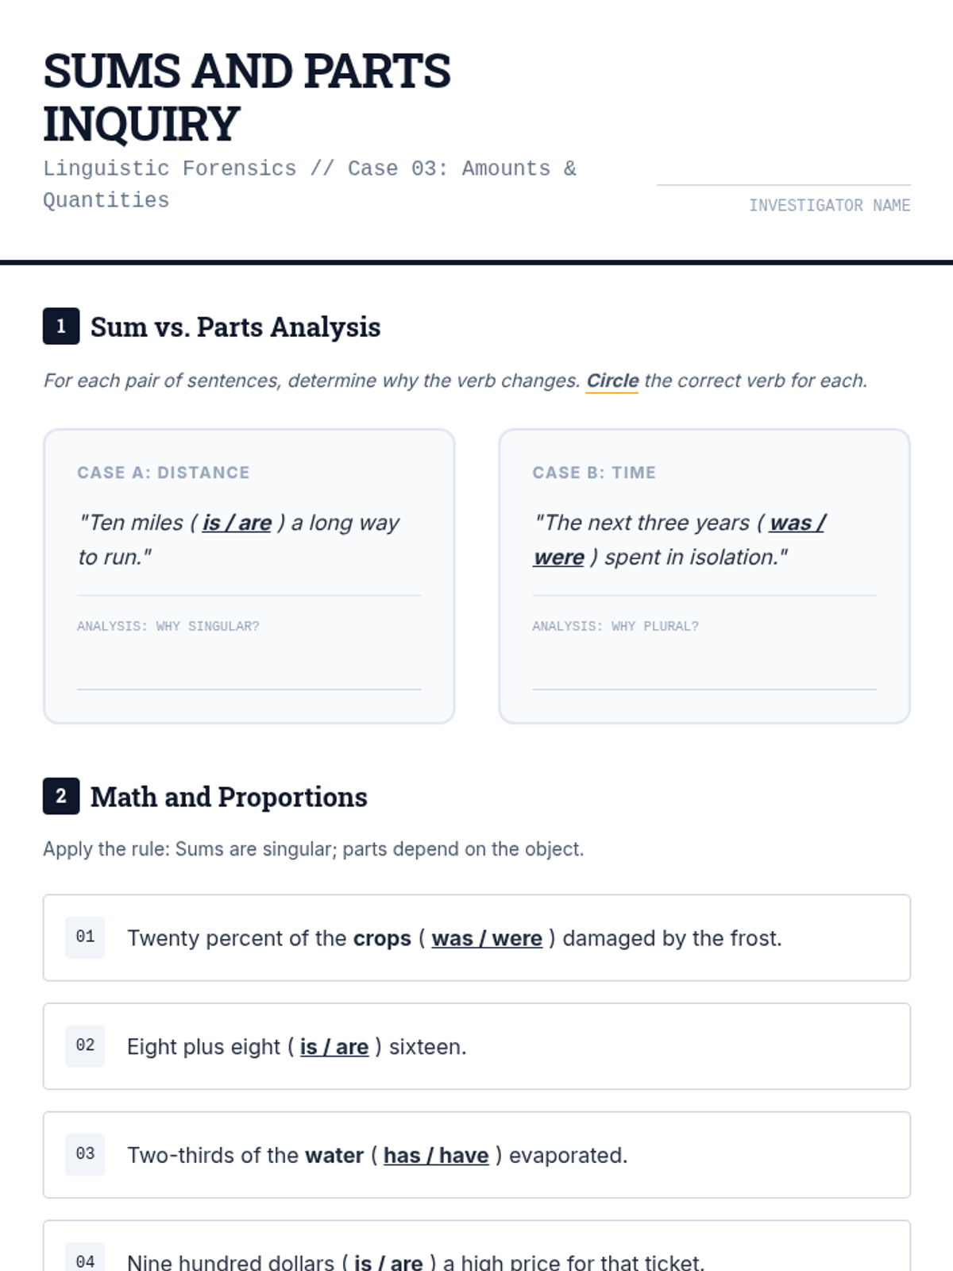Click the Case A: Distance heading
Viewport: 953px width, 1271px height.
point(164,473)
